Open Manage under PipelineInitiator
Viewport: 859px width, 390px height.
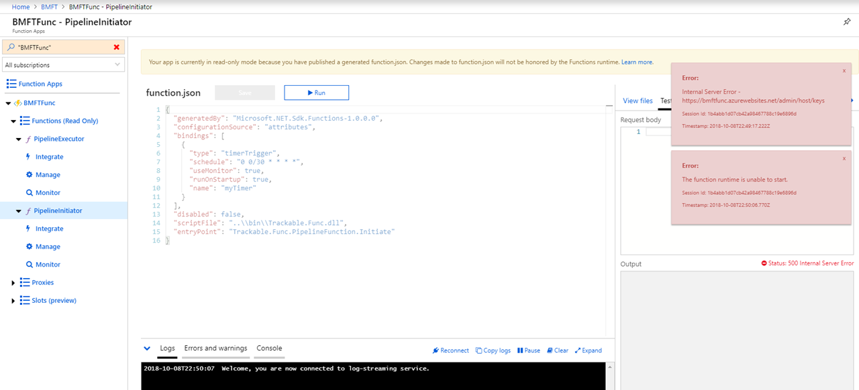[46, 246]
